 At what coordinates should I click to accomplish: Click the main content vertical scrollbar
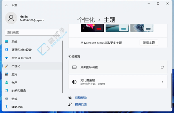click(172, 91)
